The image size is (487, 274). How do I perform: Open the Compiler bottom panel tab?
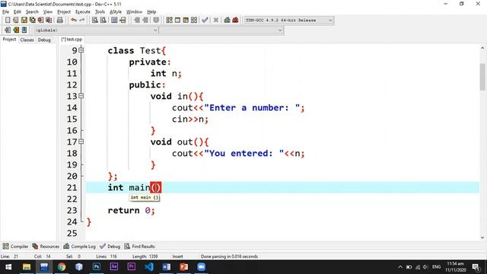coord(15,247)
